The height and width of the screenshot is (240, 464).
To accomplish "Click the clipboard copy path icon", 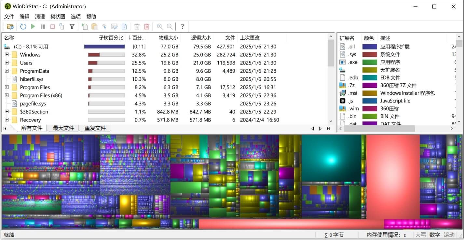I will click(x=95, y=26).
